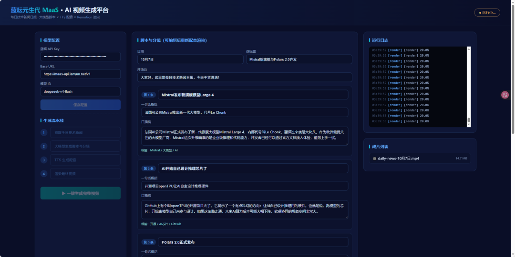Edit the summary 开源项目openTPU让AI自主设计推理硬件

pyautogui.click(x=245, y=186)
